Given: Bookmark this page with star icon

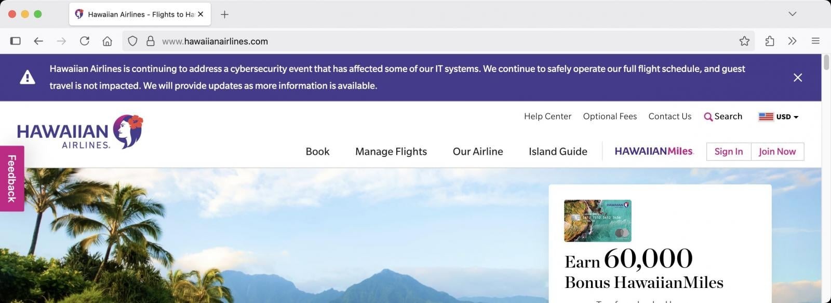Looking at the screenshot, I should (x=744, y=41).
